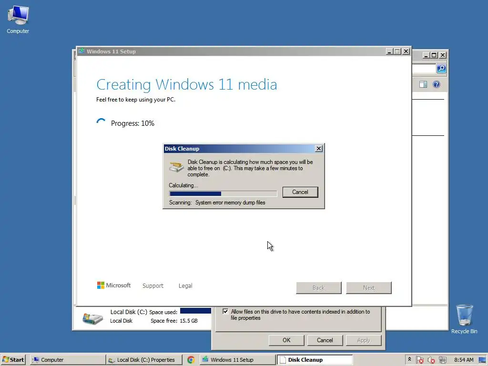Show hidden tray icons arrow
This screenshot has width=488, height=366.
[409, 359]
